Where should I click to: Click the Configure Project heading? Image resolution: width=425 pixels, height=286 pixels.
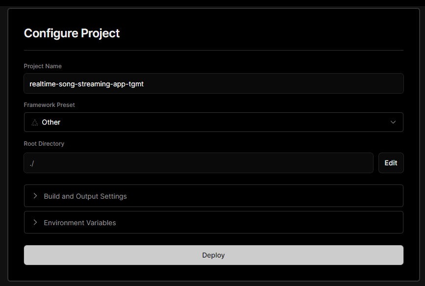click(x=72, y=33)
